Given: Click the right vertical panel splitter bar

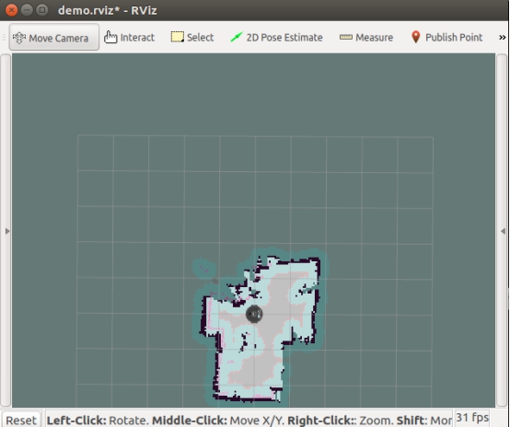Looking at the screenshot, I should [x=502, y=230].
